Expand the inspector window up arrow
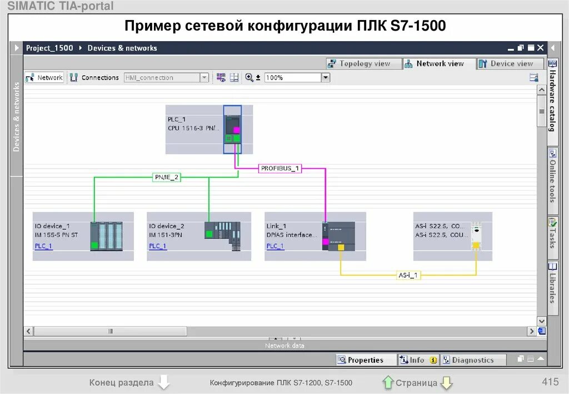The height and width of the screenshot is (394, 569). pyautogui.click(x=541, y=359)
